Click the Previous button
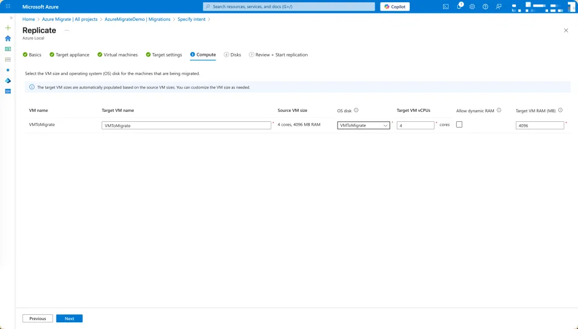The image size is (578, 329). (38, 318)
